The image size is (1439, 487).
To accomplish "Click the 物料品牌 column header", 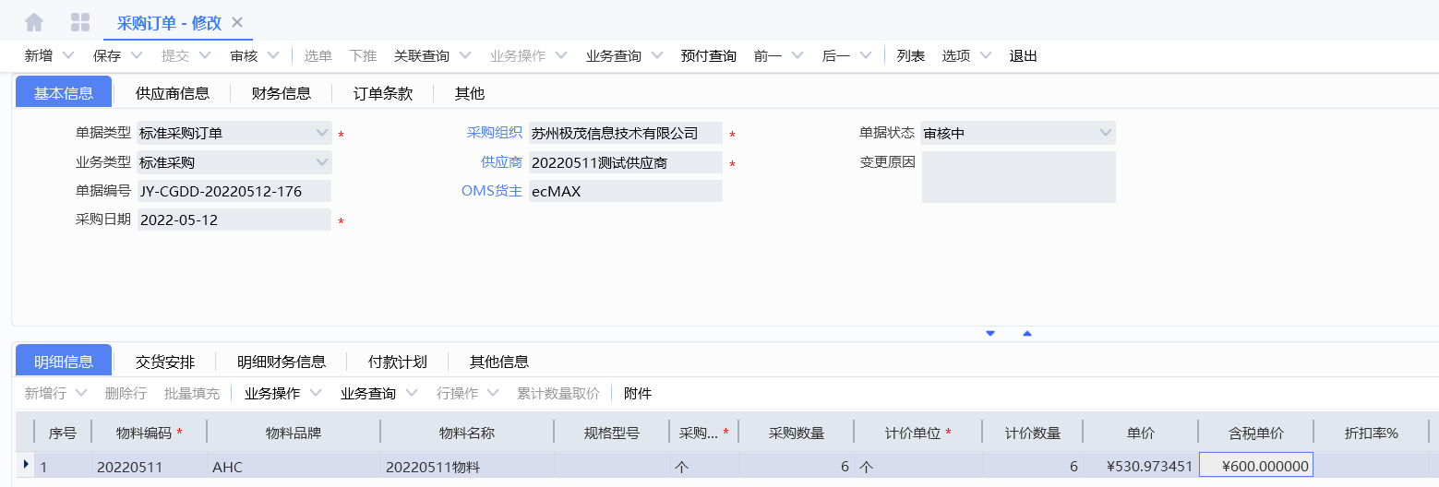I will 294,433.
